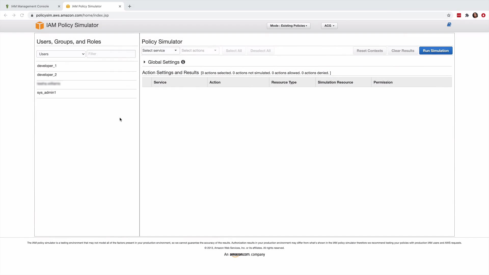Screen dimensions: 489x275
Task: Open a new browser tab
Action: pos(130,6)
